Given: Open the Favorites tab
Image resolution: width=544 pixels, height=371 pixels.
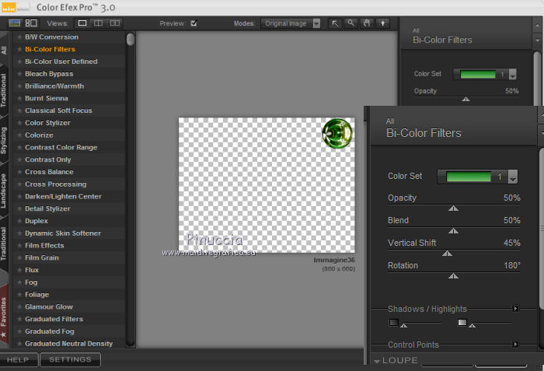Looking at the screenshot, I should pyautogui.click(x=3, y=317).
